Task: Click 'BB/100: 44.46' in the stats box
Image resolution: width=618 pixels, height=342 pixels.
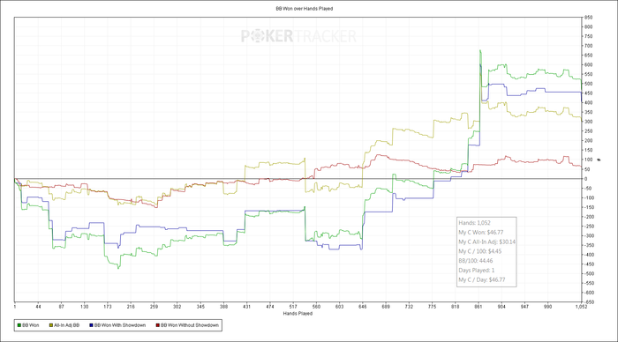Action: [x=476, y=261]
